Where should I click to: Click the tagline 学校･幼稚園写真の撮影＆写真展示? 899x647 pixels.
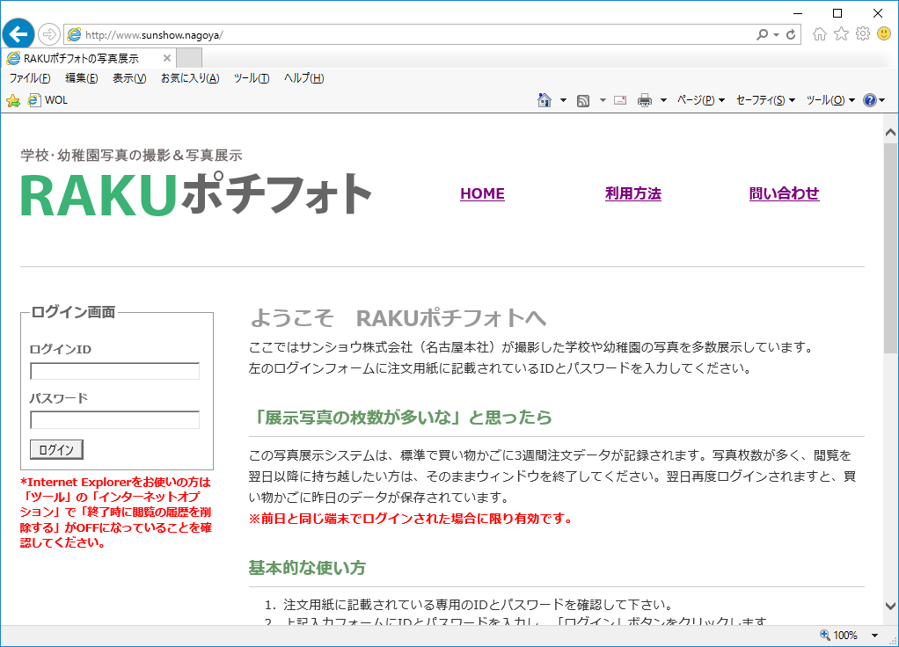point(131,156)
